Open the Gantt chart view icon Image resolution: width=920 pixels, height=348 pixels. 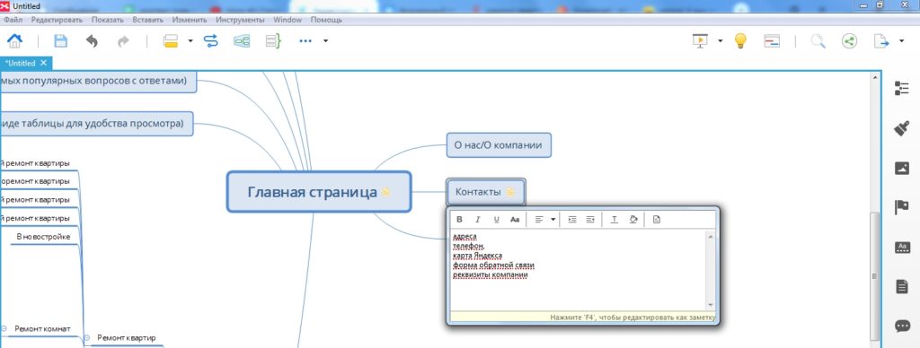[x=772, y=41]
